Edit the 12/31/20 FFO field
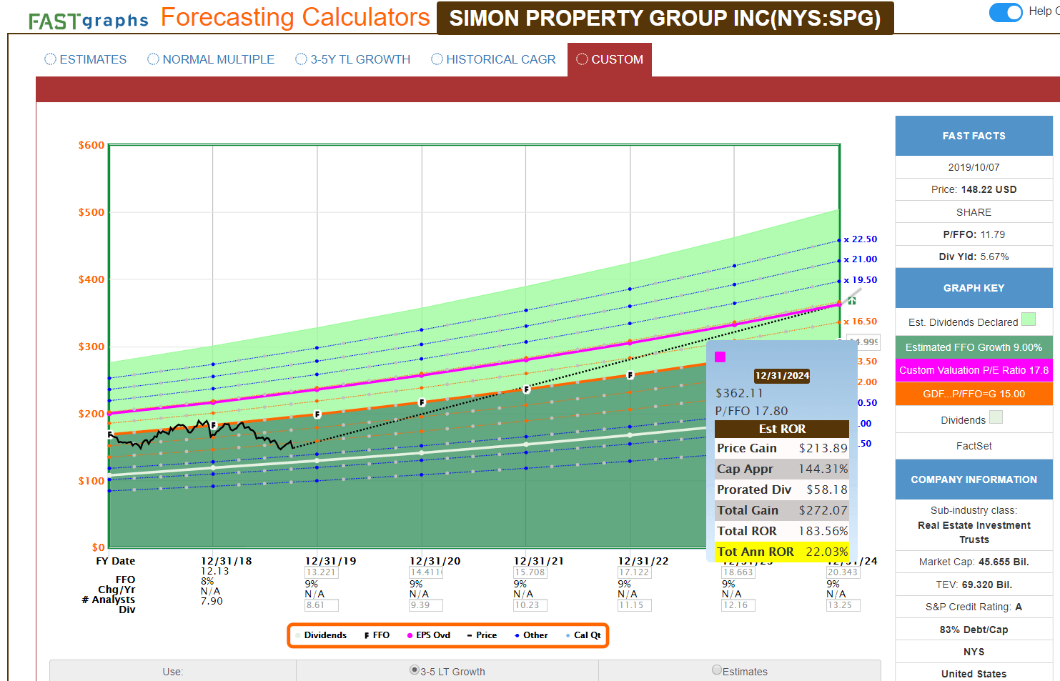This screenshot has width=1060, height=681. [425, 572]
